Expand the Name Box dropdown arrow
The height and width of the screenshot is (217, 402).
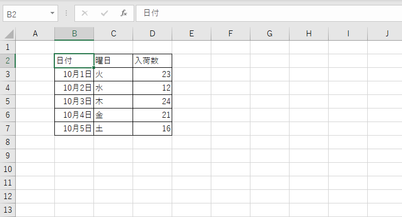tap(52, 13)
